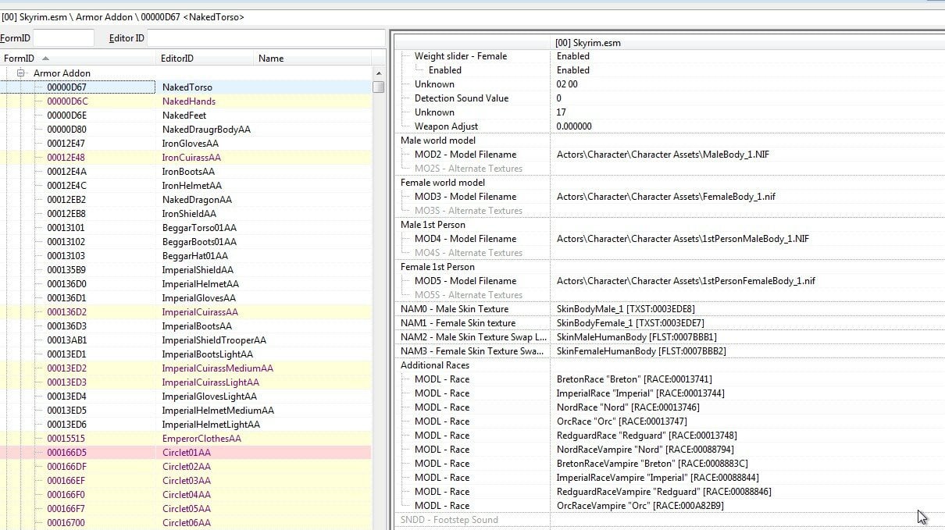Click the Weapon Adjust value 0.000000
The width and height of the screenshot is (945, 530).
574,126
